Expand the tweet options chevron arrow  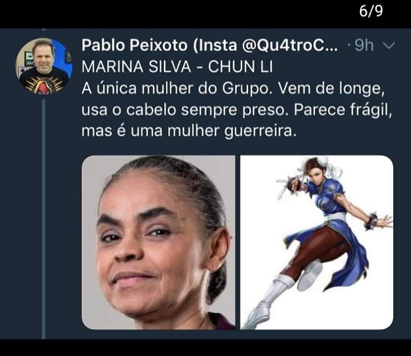pyautogui.click(x=389, y=46)
